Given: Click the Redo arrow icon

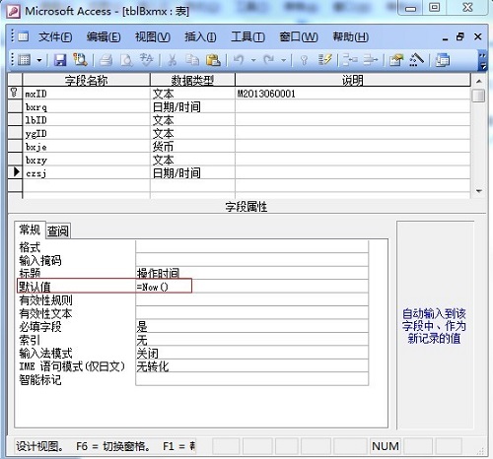Looking at the screenshot, I should 269,60.
